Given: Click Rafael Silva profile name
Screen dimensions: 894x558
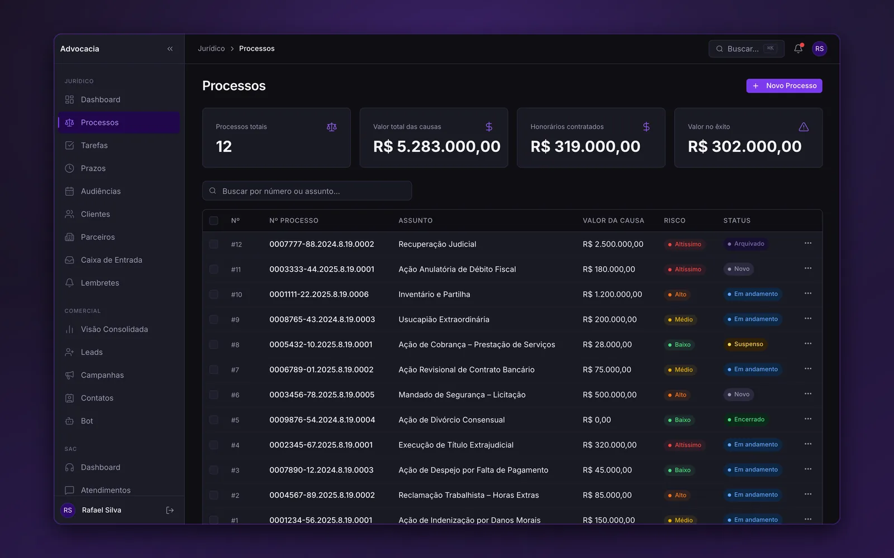Looking at the screenshot, I should (x=101, y=510).
